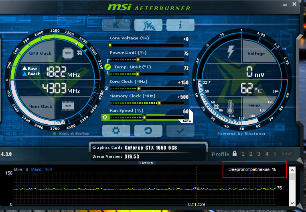The image size is (306, 212).
Task: Click the Core Voltage +0 value
Action: [186, 39]
